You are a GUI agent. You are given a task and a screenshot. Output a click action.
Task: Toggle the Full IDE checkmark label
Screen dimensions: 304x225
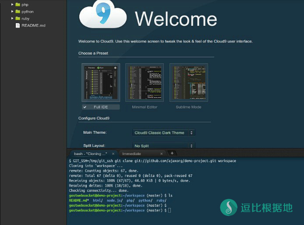(101, 107)
